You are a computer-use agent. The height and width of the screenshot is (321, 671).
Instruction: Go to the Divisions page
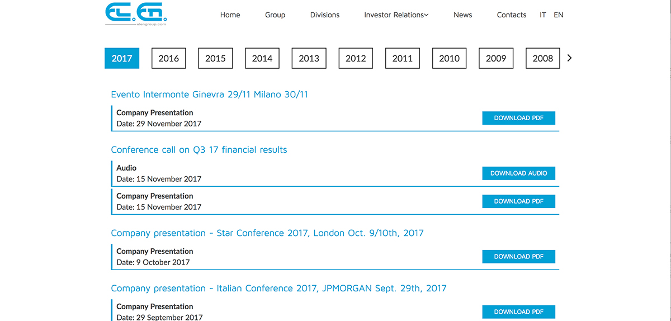(x=325, y=15)
